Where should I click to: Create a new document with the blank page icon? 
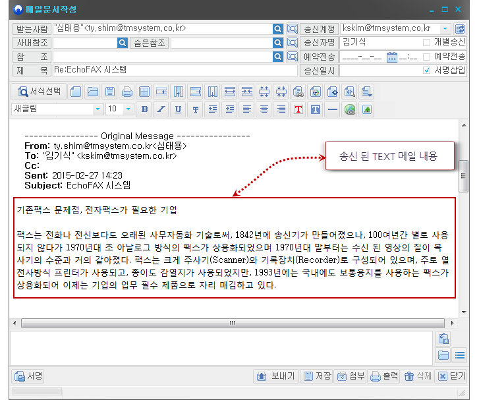pyautogui.click(x=76, y=92)
